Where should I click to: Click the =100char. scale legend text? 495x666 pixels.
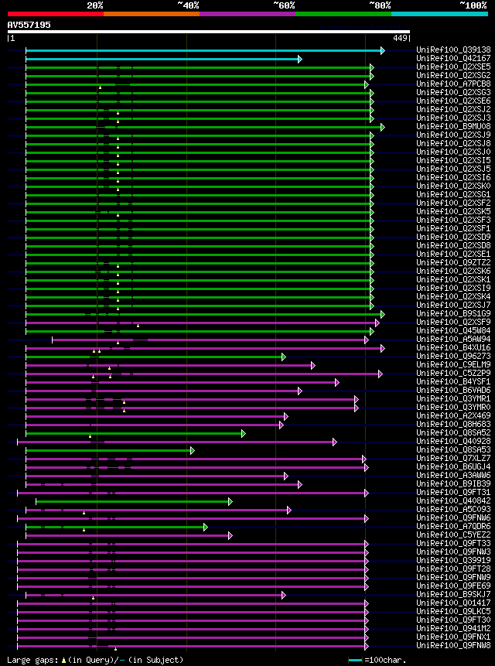click(385, 660)
